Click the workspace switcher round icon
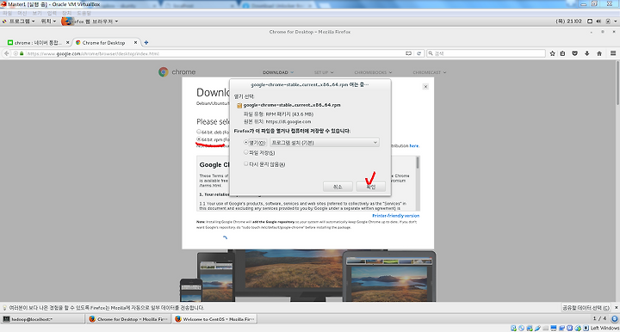This screenshot has width=620, height=332. coord(615,318)
